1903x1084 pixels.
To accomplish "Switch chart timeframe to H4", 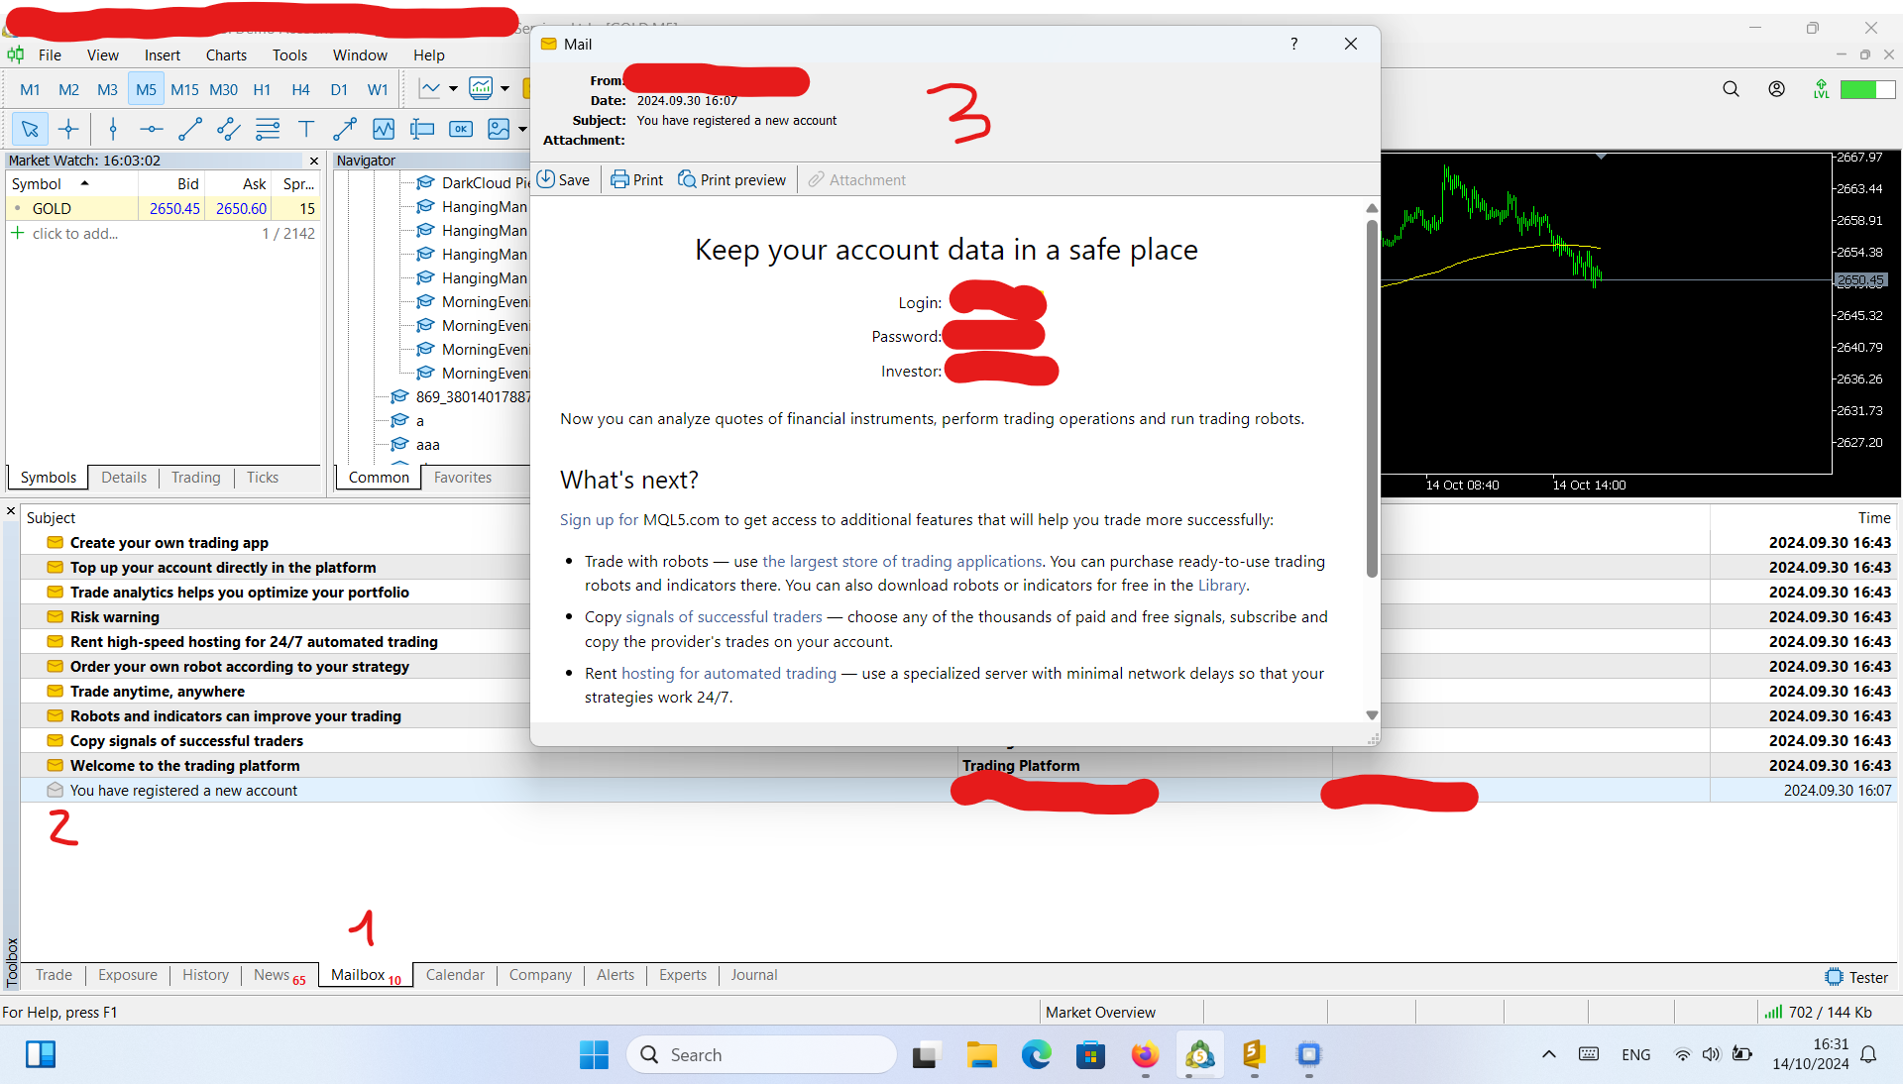I will tap(300, 89).
